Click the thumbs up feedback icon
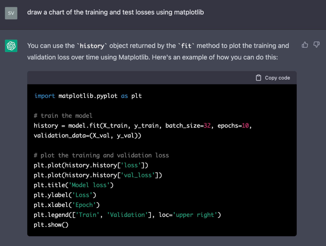Screen dimensions: 326x246 click(305, 45)
